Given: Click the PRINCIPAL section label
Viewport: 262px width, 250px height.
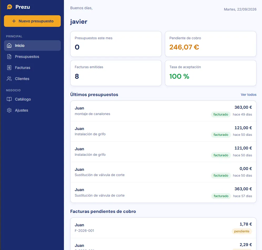Looking at the screenshot, I should click(x=14, y=36).
